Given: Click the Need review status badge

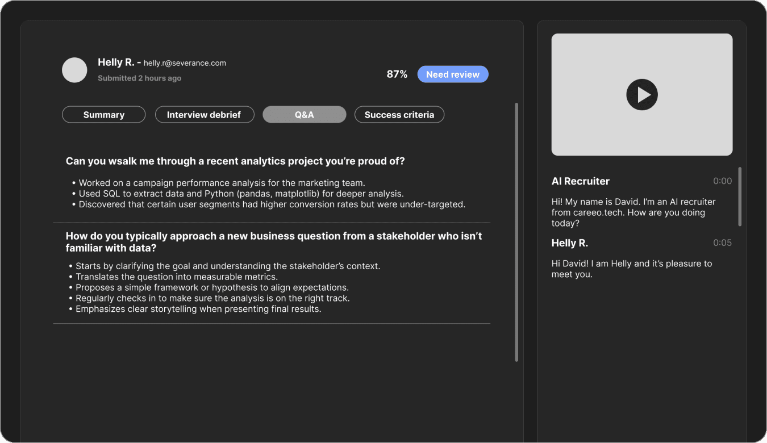Looking at the screenshot, I should [x=452, y=74].
